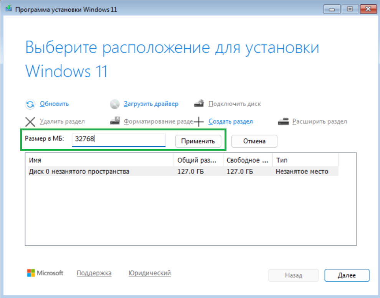Click the Расширить раздел drive icon
Image resolution: width=380 pixels, height=298 pixels.
(283, 121)
